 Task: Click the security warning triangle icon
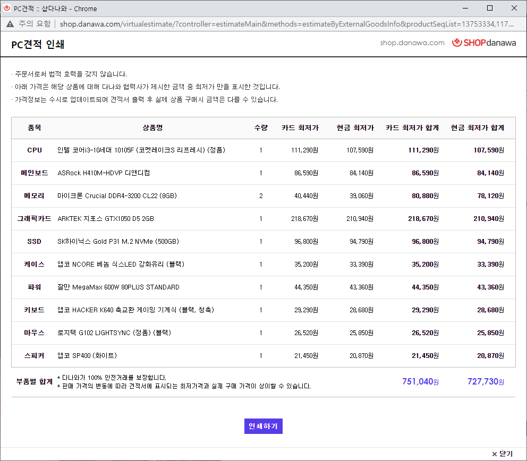tap(10, 24)
